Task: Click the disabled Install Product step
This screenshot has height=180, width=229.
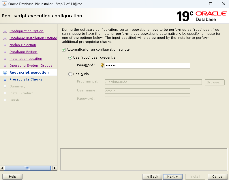Action: [21, 93]
